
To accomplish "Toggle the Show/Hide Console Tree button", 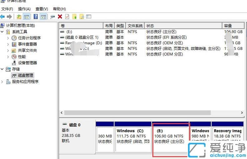I will (26, 17).
